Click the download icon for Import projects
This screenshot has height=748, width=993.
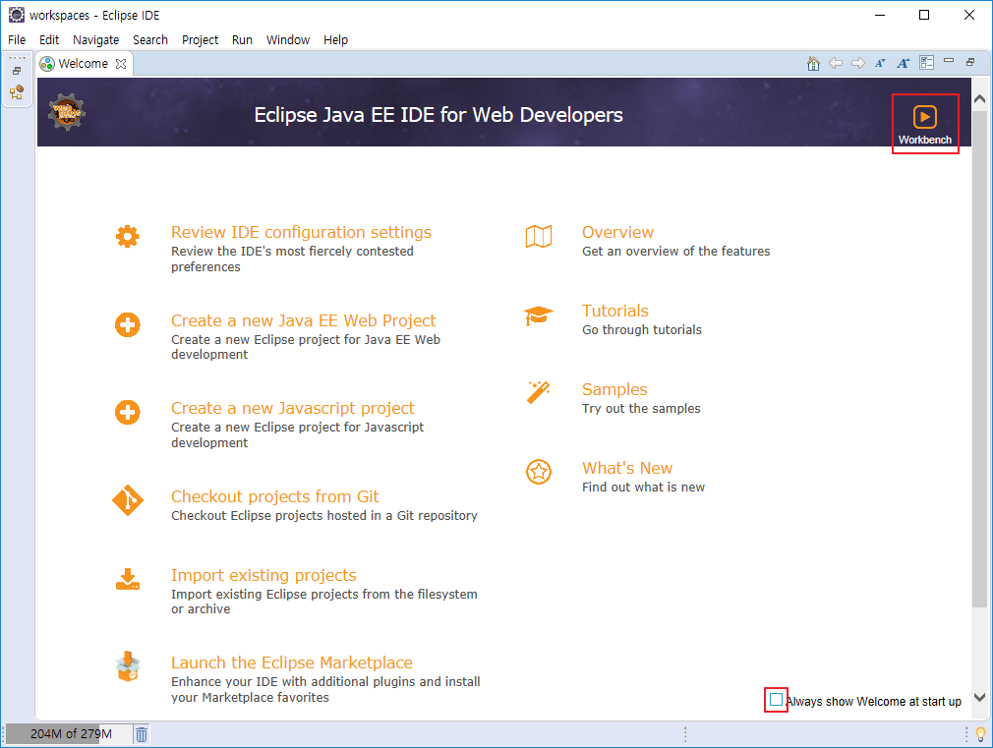(x=127, y=579)
